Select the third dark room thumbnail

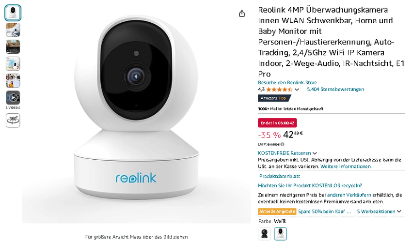click(13, 46)
